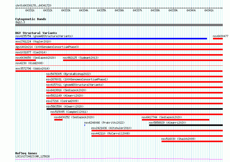Click the 64332k ruler tick label
This screenshot has height=162, width=230.
click(x=48, y=10)
